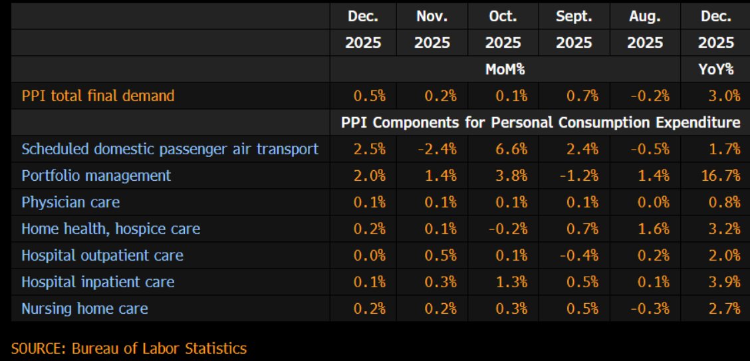Select the Hospital outpatient care row label

[102, 255]
